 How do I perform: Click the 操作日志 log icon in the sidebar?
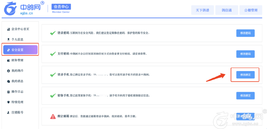coord(8,92)
